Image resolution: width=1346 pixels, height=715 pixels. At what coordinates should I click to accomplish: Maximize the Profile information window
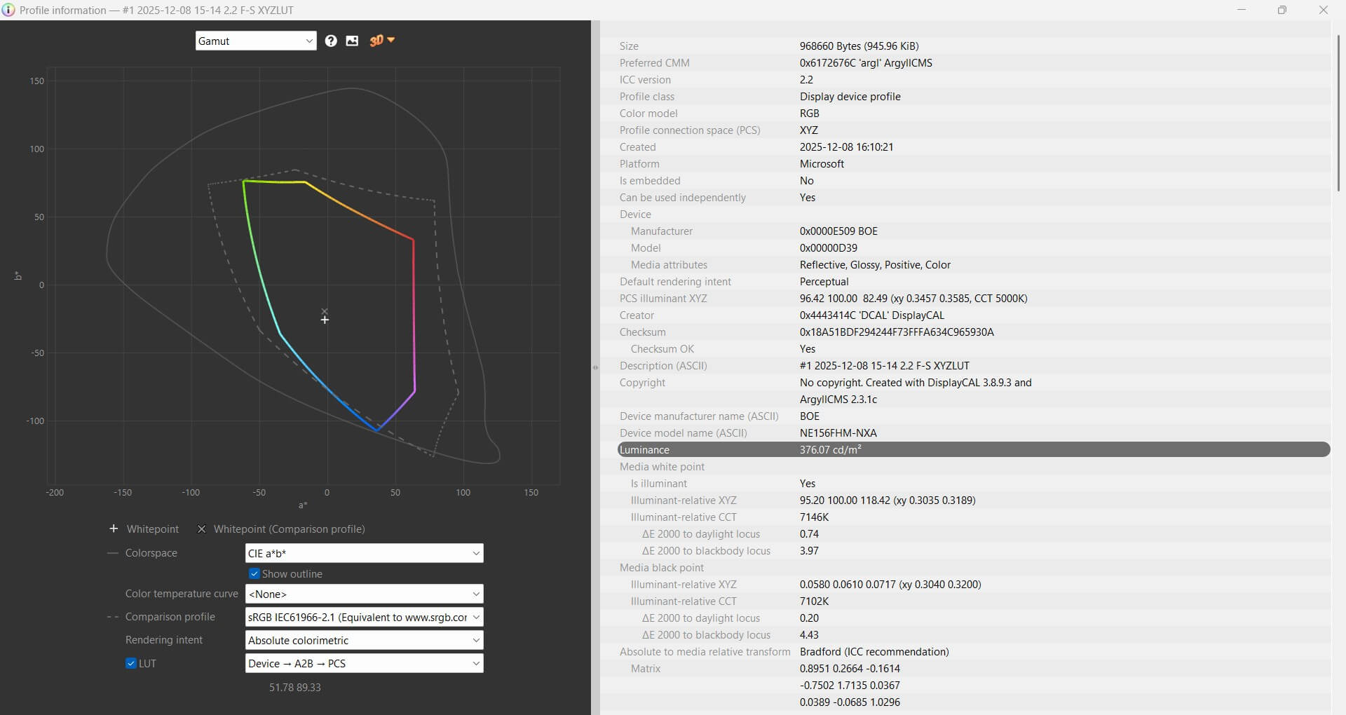(x=1282, y=10)
